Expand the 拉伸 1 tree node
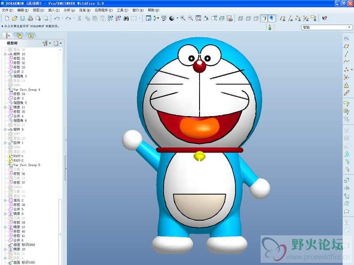Screen dimensions: 354x265 pos(5,143)
